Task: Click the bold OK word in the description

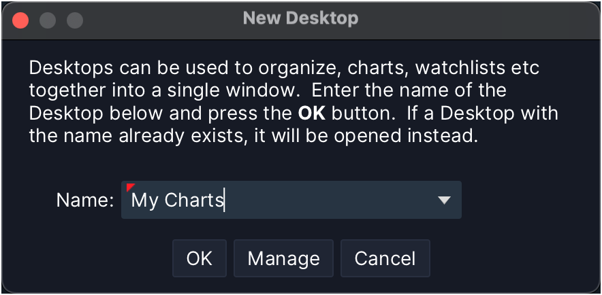Action: [312, 112]
